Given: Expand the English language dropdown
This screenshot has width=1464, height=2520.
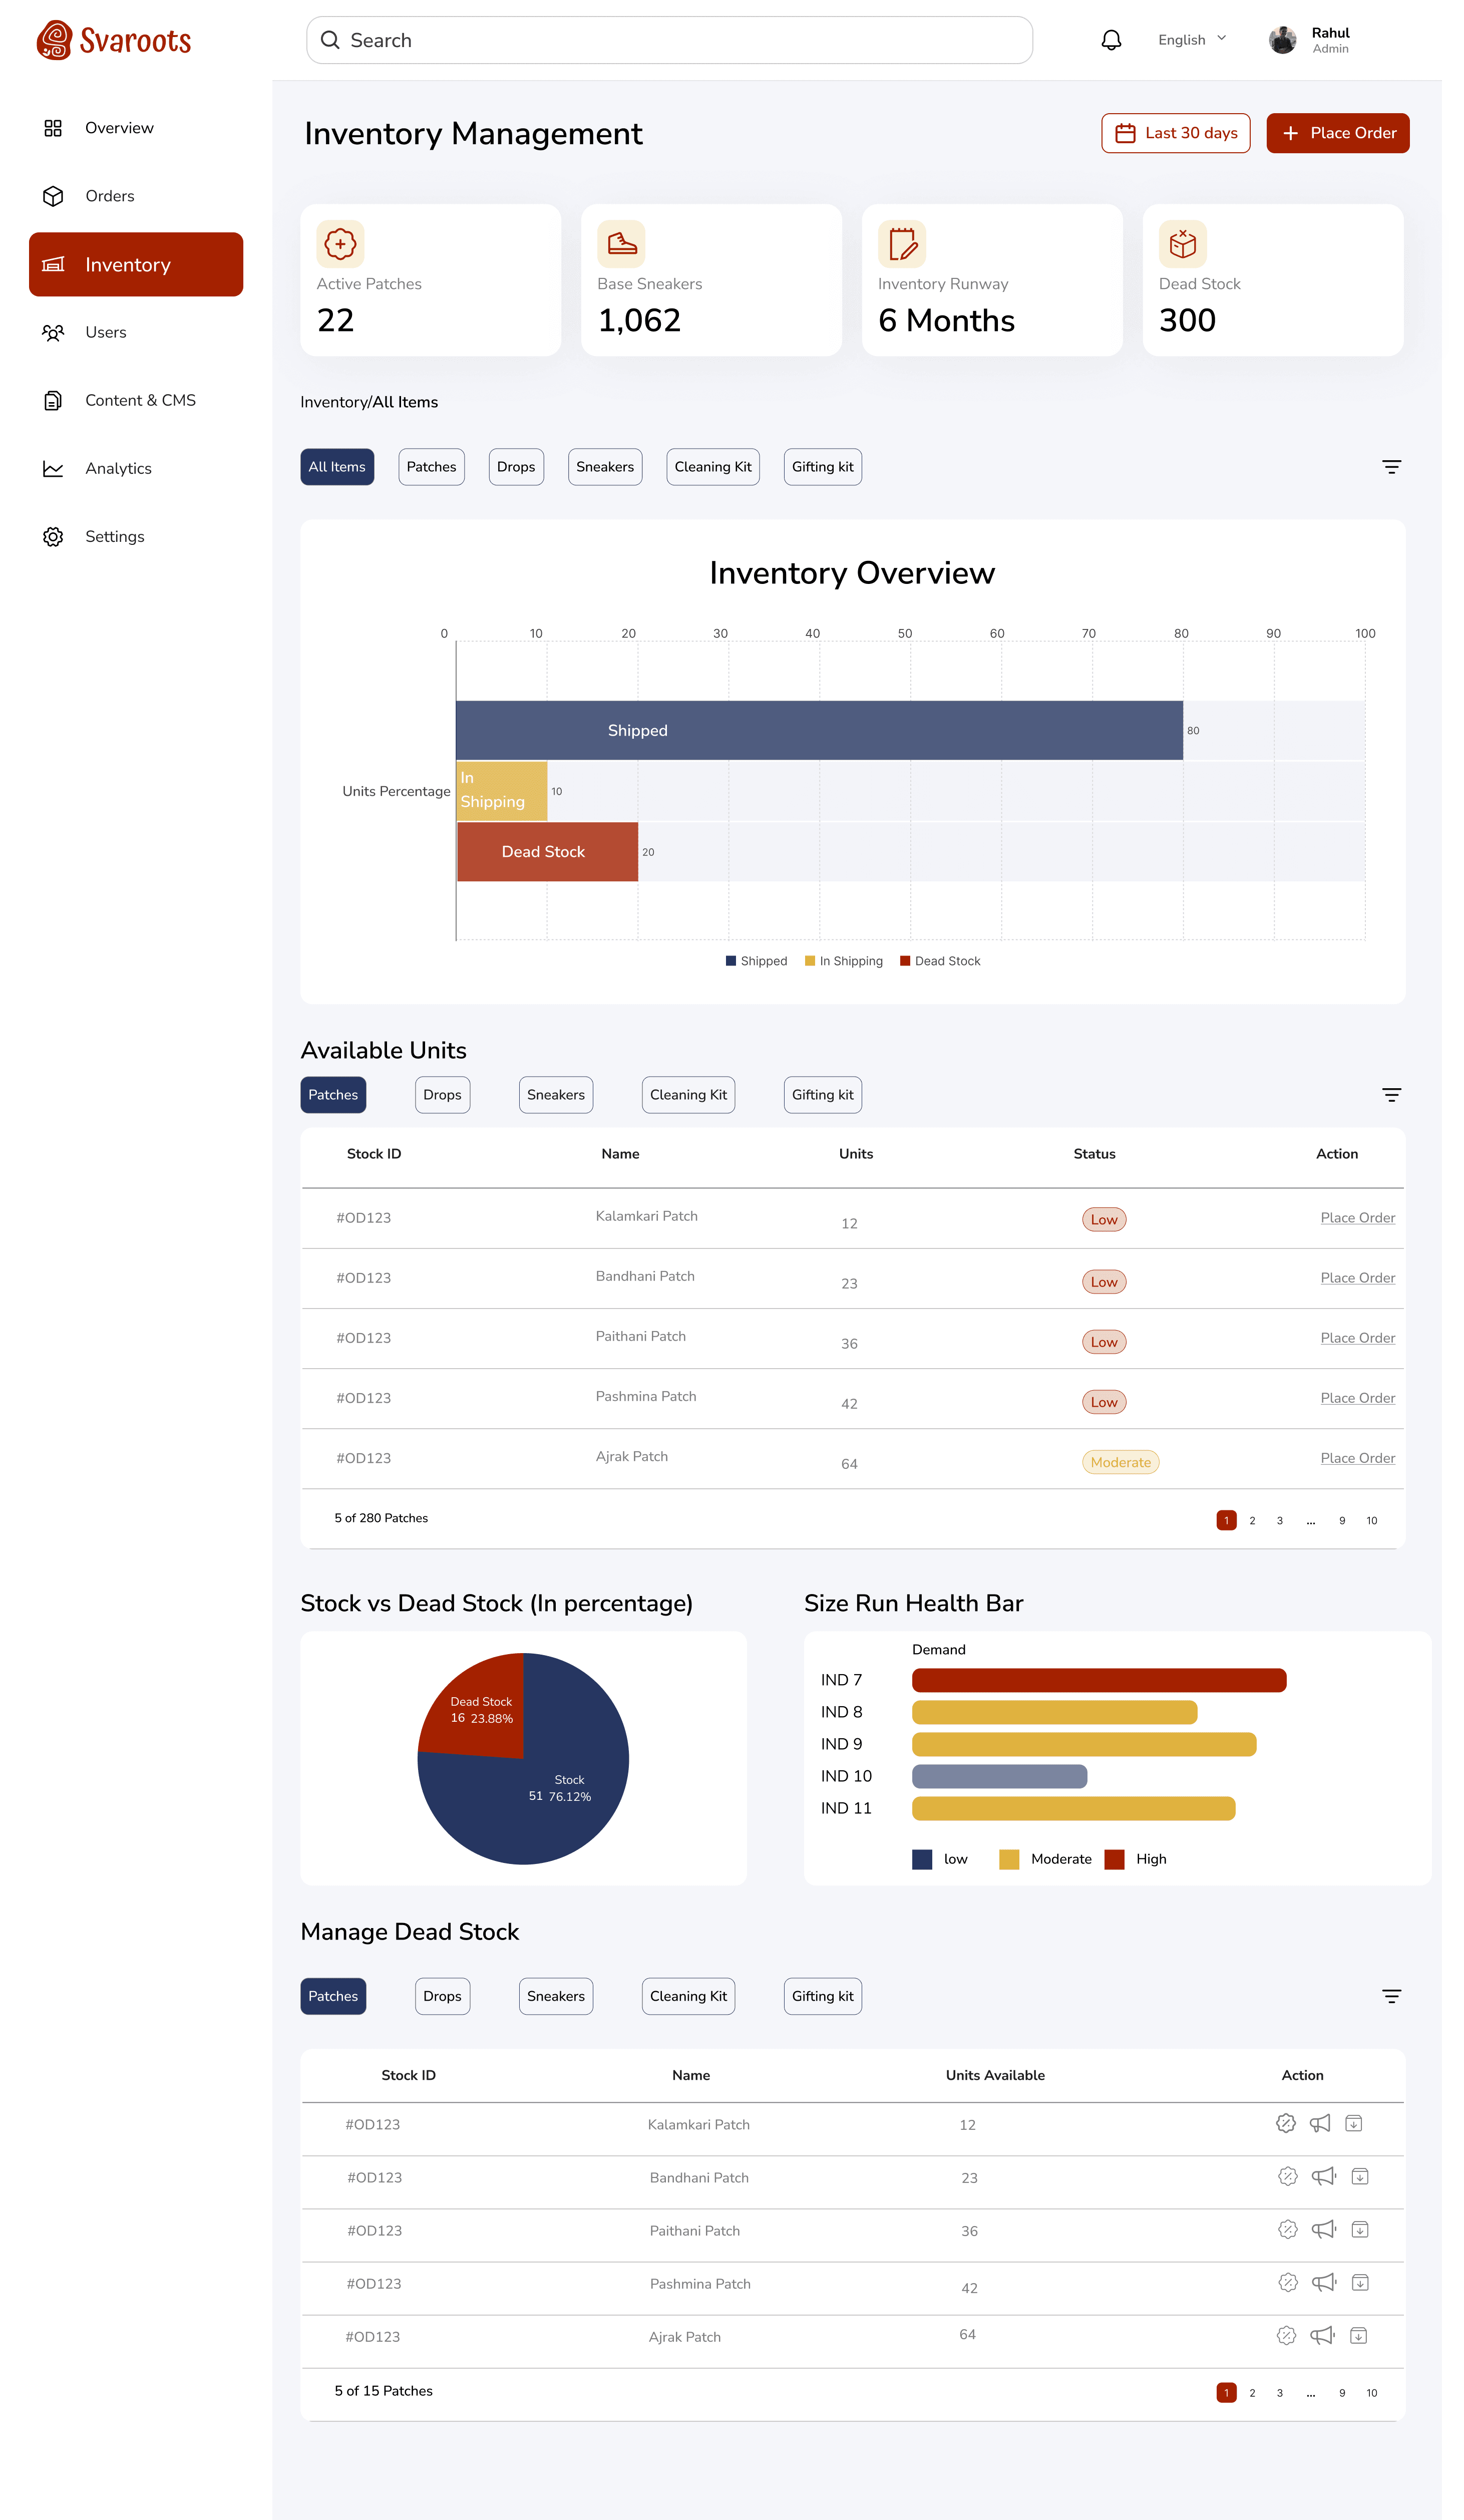Looking at the screenshot, I should click(1192, 40).
